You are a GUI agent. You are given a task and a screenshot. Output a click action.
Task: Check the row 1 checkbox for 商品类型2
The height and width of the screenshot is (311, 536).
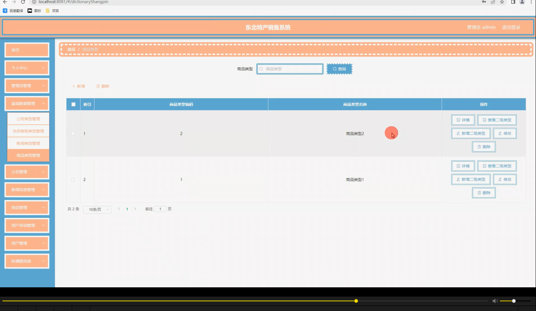click(x=73, y=134)
